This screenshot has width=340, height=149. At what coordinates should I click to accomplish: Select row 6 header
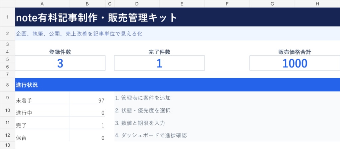tap(8, 67)
